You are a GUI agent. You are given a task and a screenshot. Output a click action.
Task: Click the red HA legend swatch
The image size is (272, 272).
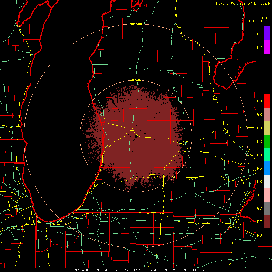click(x=267, y=101)
